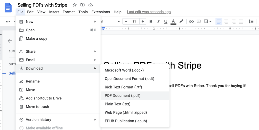Open the Format menu

click(69, 12)
